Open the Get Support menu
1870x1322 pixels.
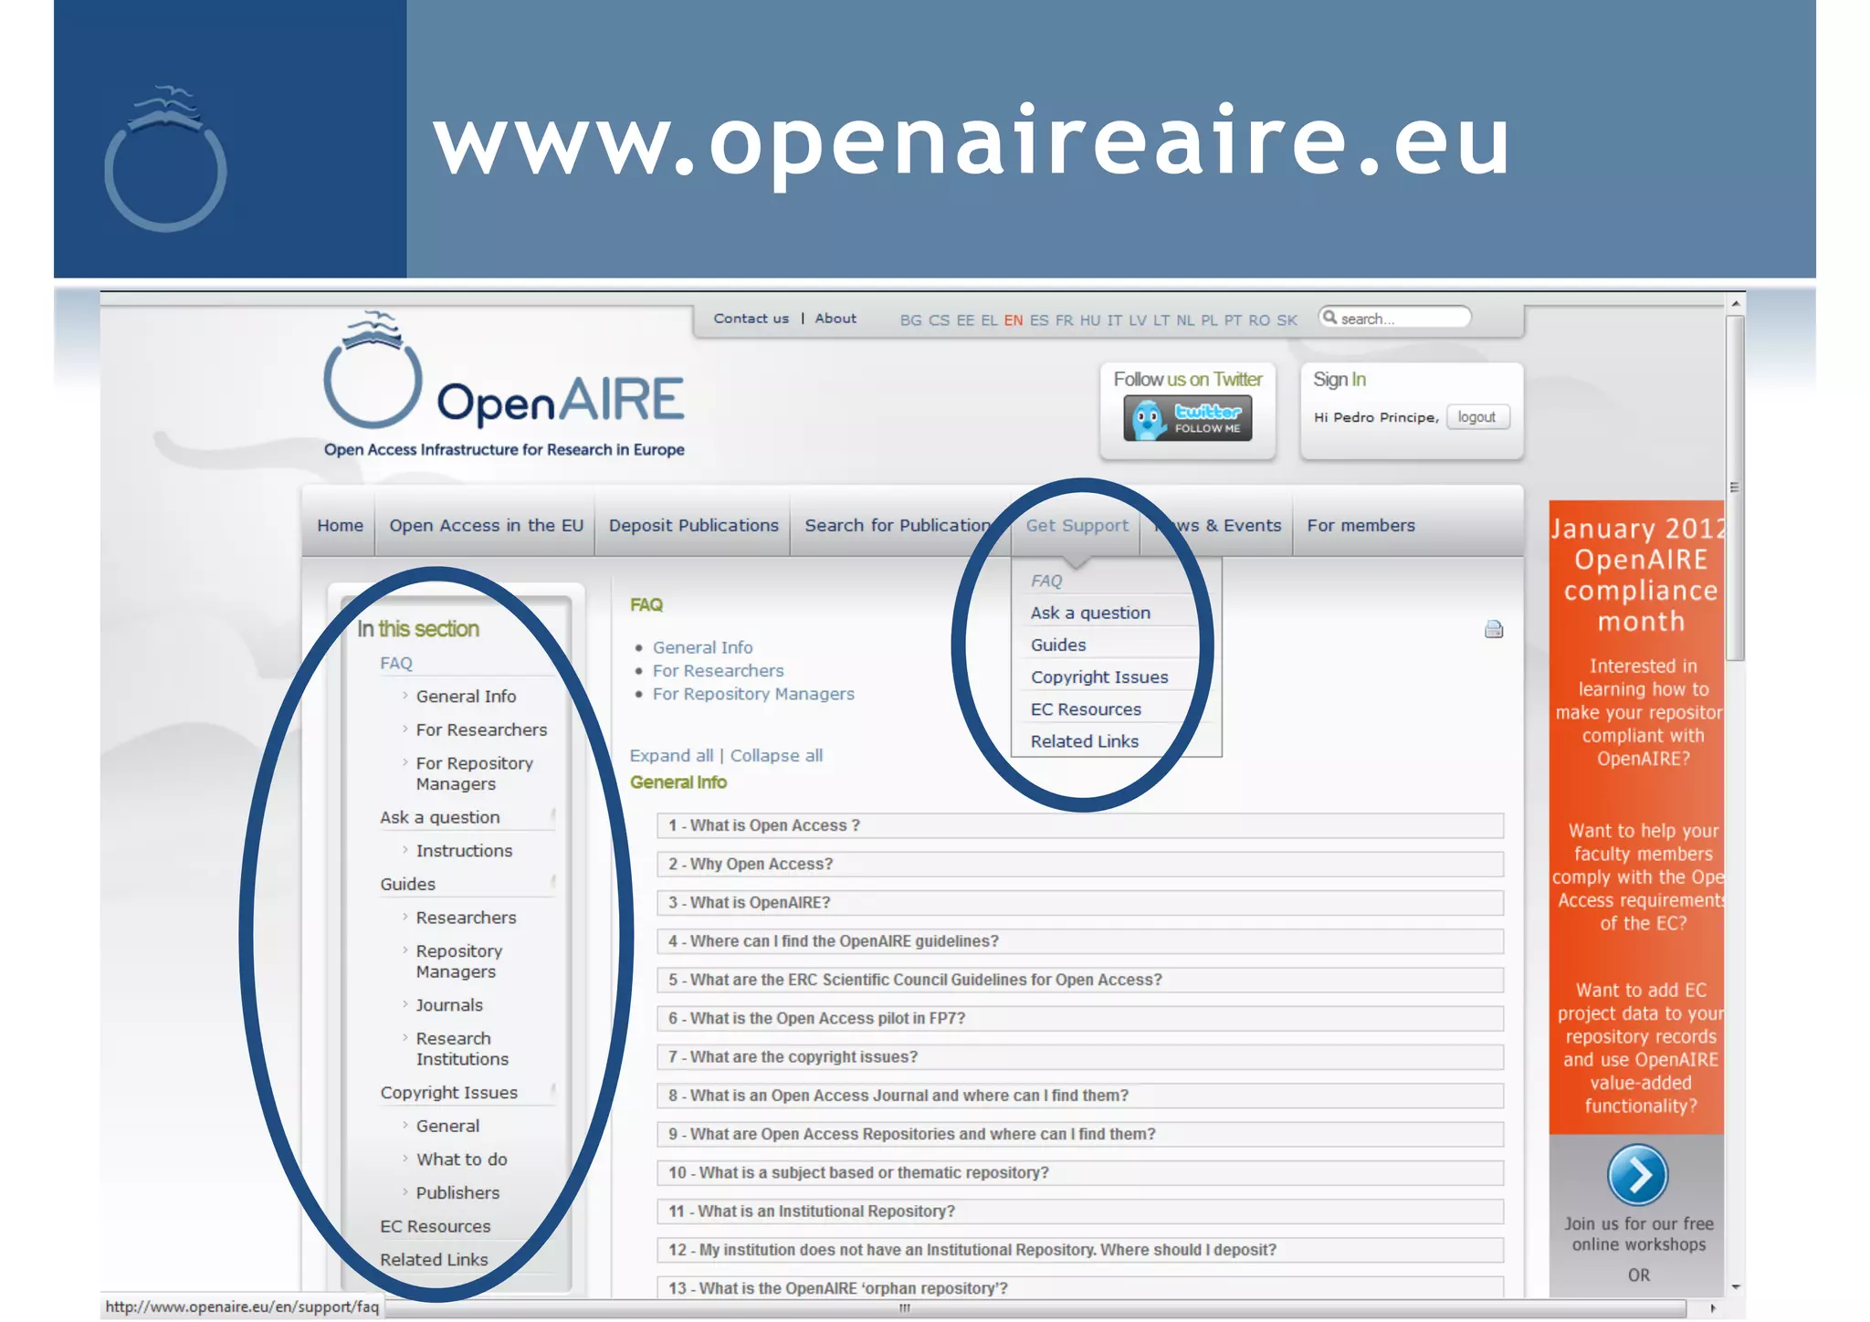pos(1077,526)
